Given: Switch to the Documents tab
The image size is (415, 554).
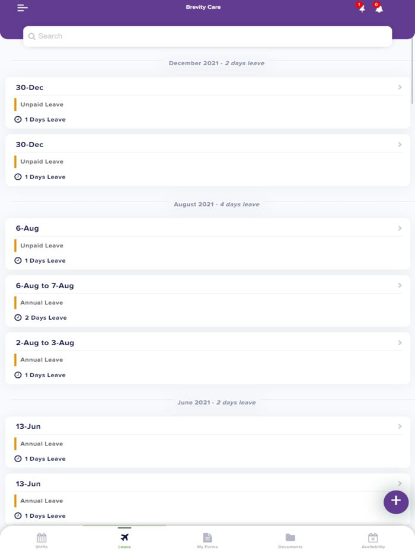Looking at the screenshot, I should pos(290,540).
